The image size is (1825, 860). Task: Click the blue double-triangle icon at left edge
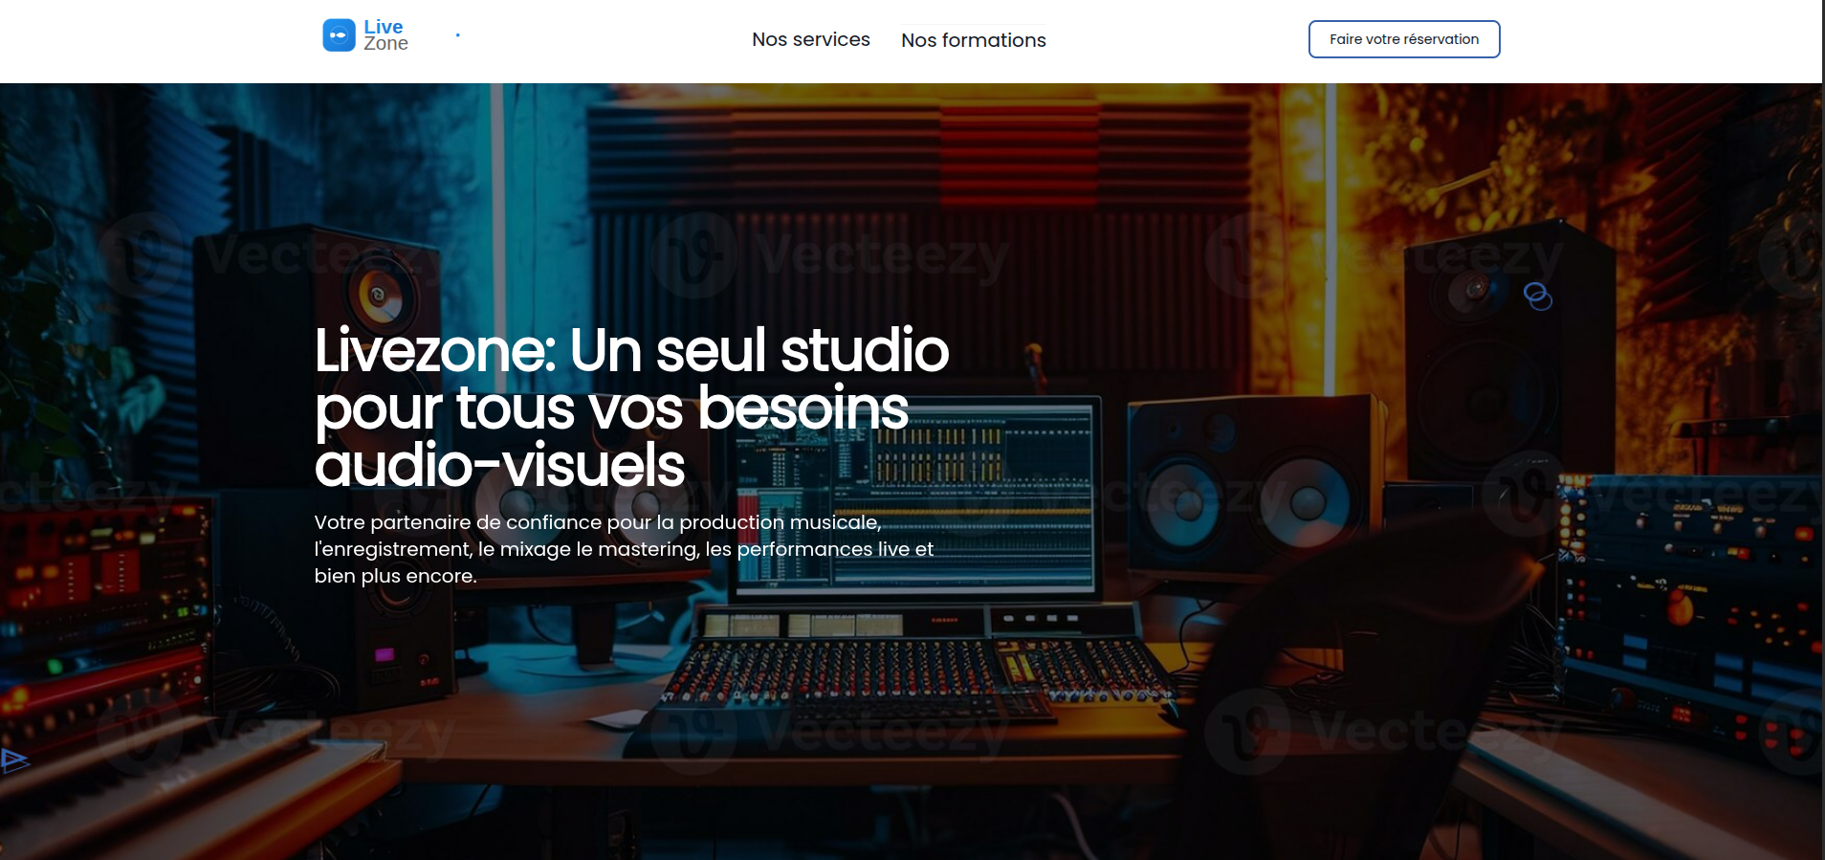[13, 761]
